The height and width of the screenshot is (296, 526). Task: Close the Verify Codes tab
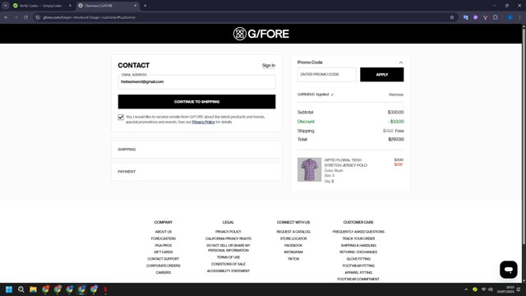click(70, 6)
